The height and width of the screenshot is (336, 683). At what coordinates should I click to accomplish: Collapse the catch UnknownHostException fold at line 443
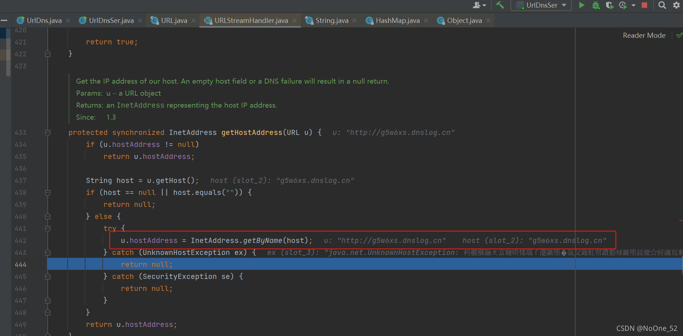coord(48,253)
